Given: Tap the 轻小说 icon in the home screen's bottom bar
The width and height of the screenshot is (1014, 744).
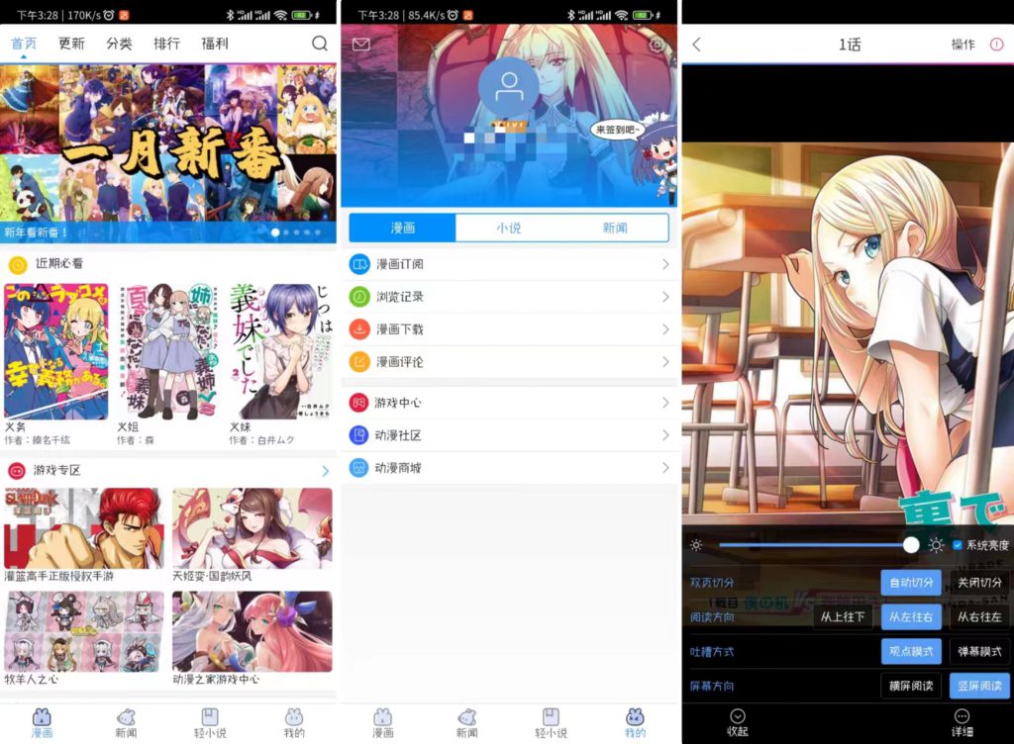Looking at the screenshot, I should click(x=210, y=717).
